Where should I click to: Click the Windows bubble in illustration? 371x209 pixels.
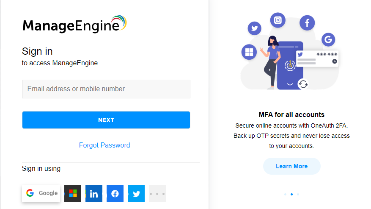[x=249, y=52]
